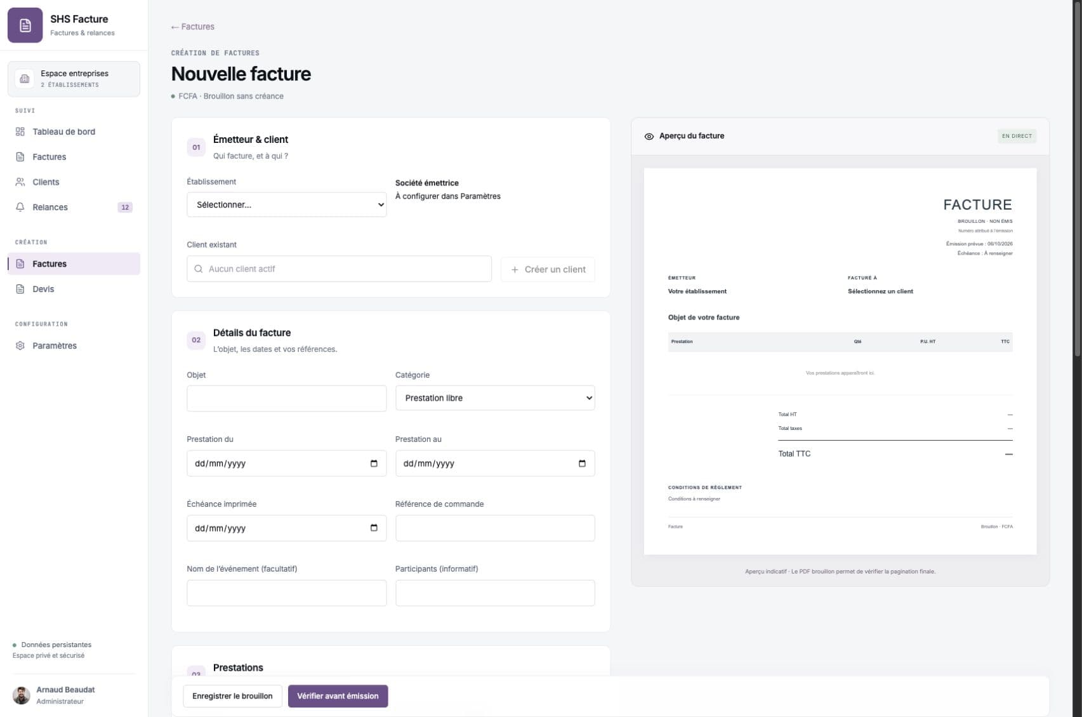Click the Tableau de bord grid icon
Screen dimensions: 1082x717
point(20,131)
